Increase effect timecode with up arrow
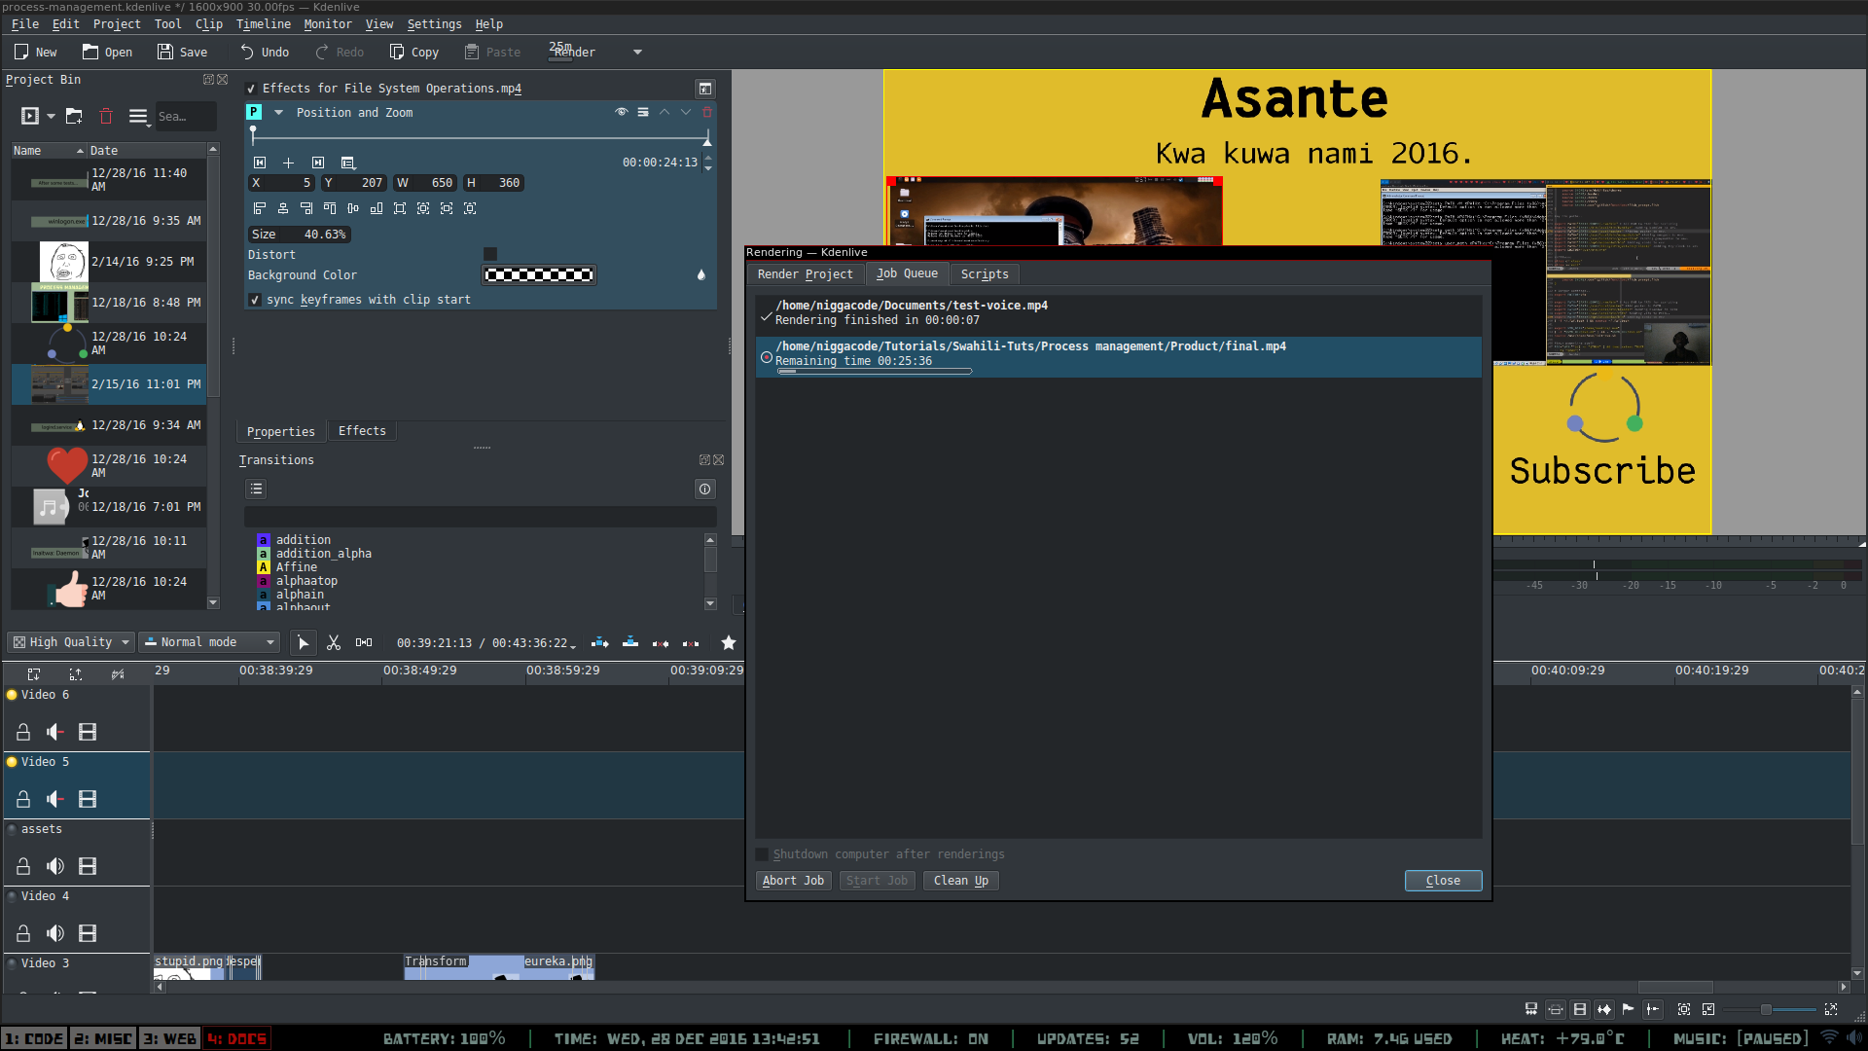This screenshot has height=1051, width=1868. (708, 158)
